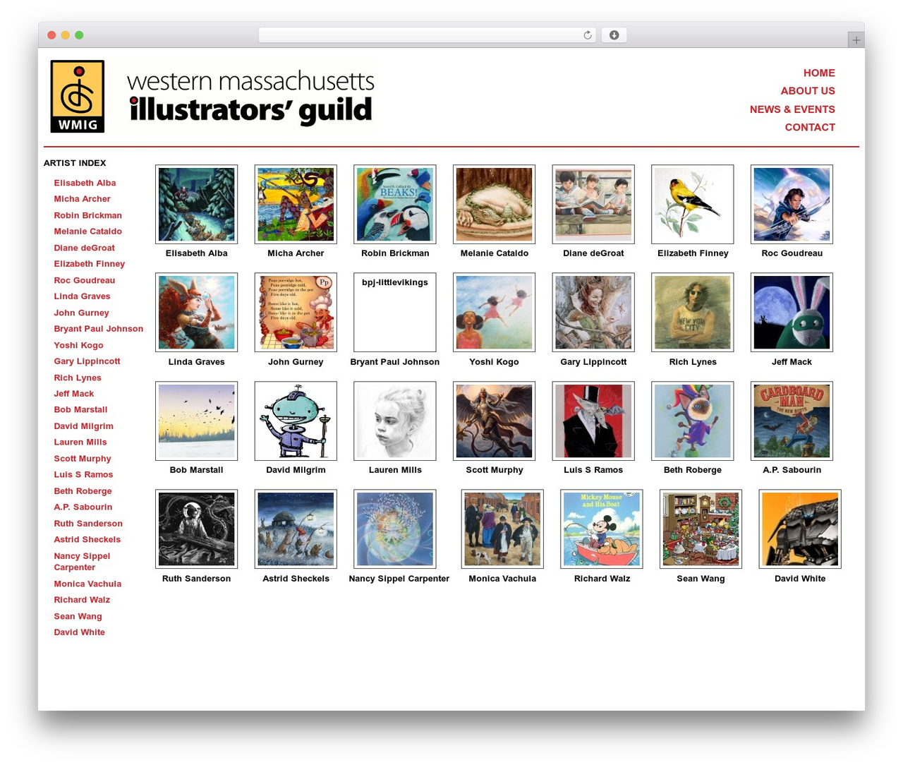Open Elisabeth Alba's forest thumbnail
The image size is (903, 765).
tap(197, 205)
